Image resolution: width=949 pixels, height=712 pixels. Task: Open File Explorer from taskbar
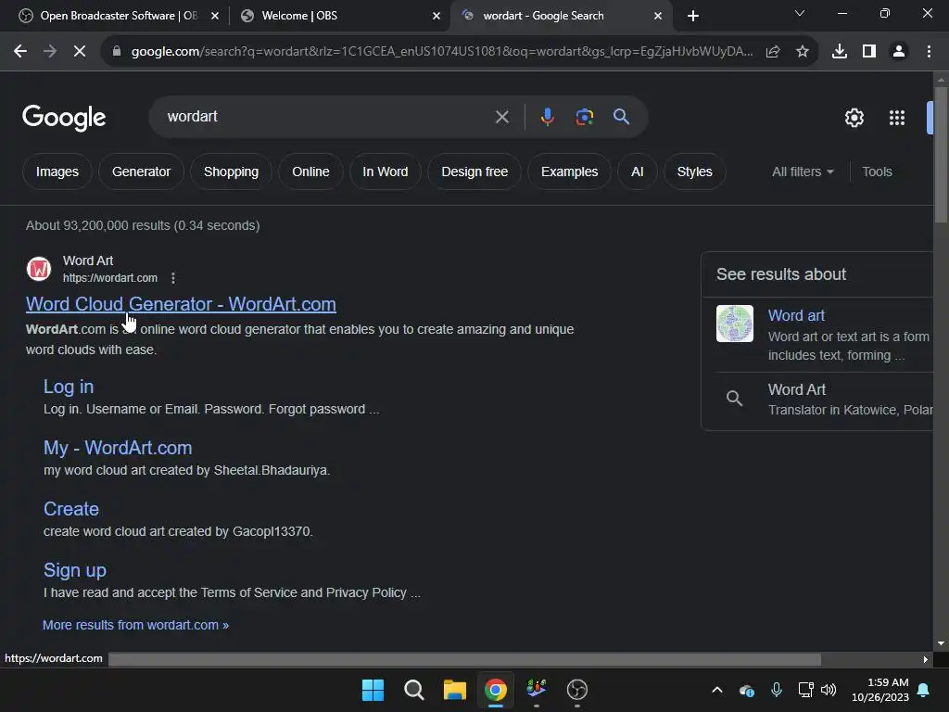(x=454, y=690)
